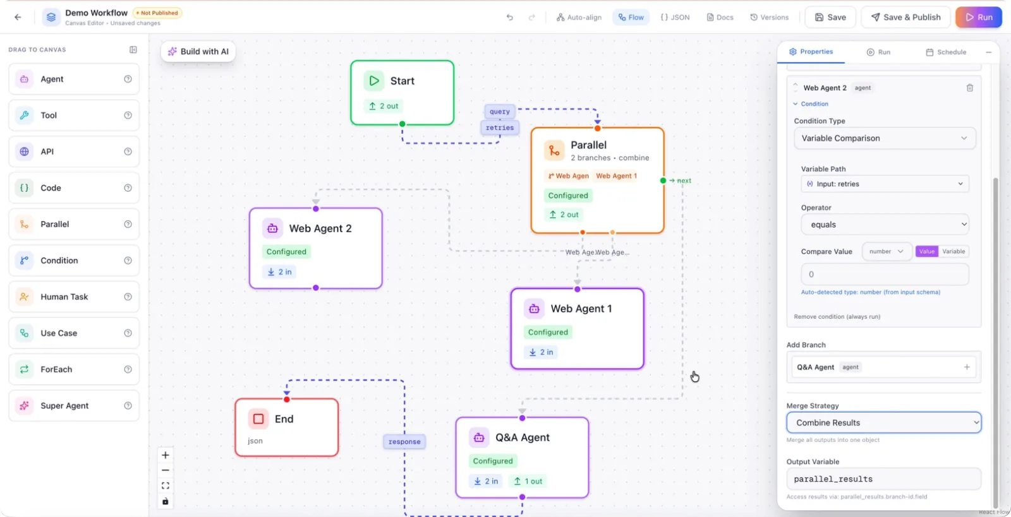The width and height of the screenshot is (1011, 517).
Task: Select the Web Agent 1 node
Action: point(577,329)
